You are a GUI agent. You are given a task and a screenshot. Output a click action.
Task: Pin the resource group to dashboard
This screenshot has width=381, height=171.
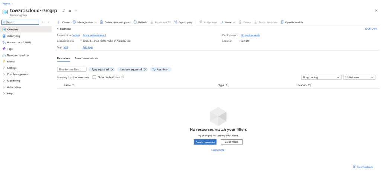(x=63, y=11)
